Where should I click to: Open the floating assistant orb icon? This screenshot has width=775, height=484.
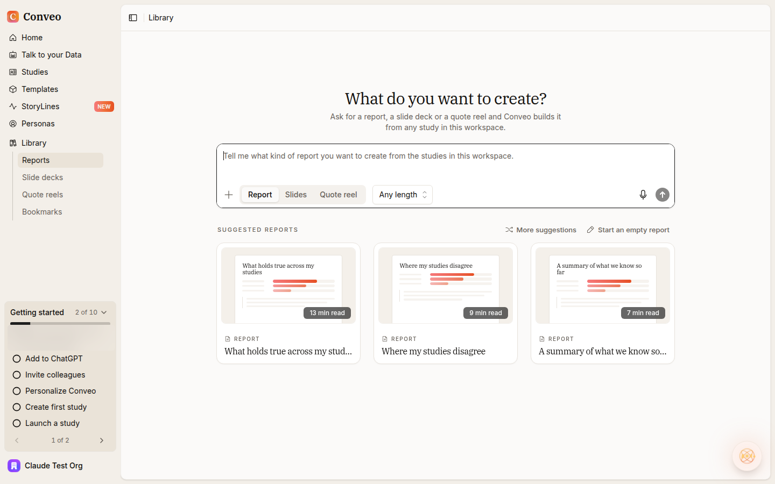[747, 456]
